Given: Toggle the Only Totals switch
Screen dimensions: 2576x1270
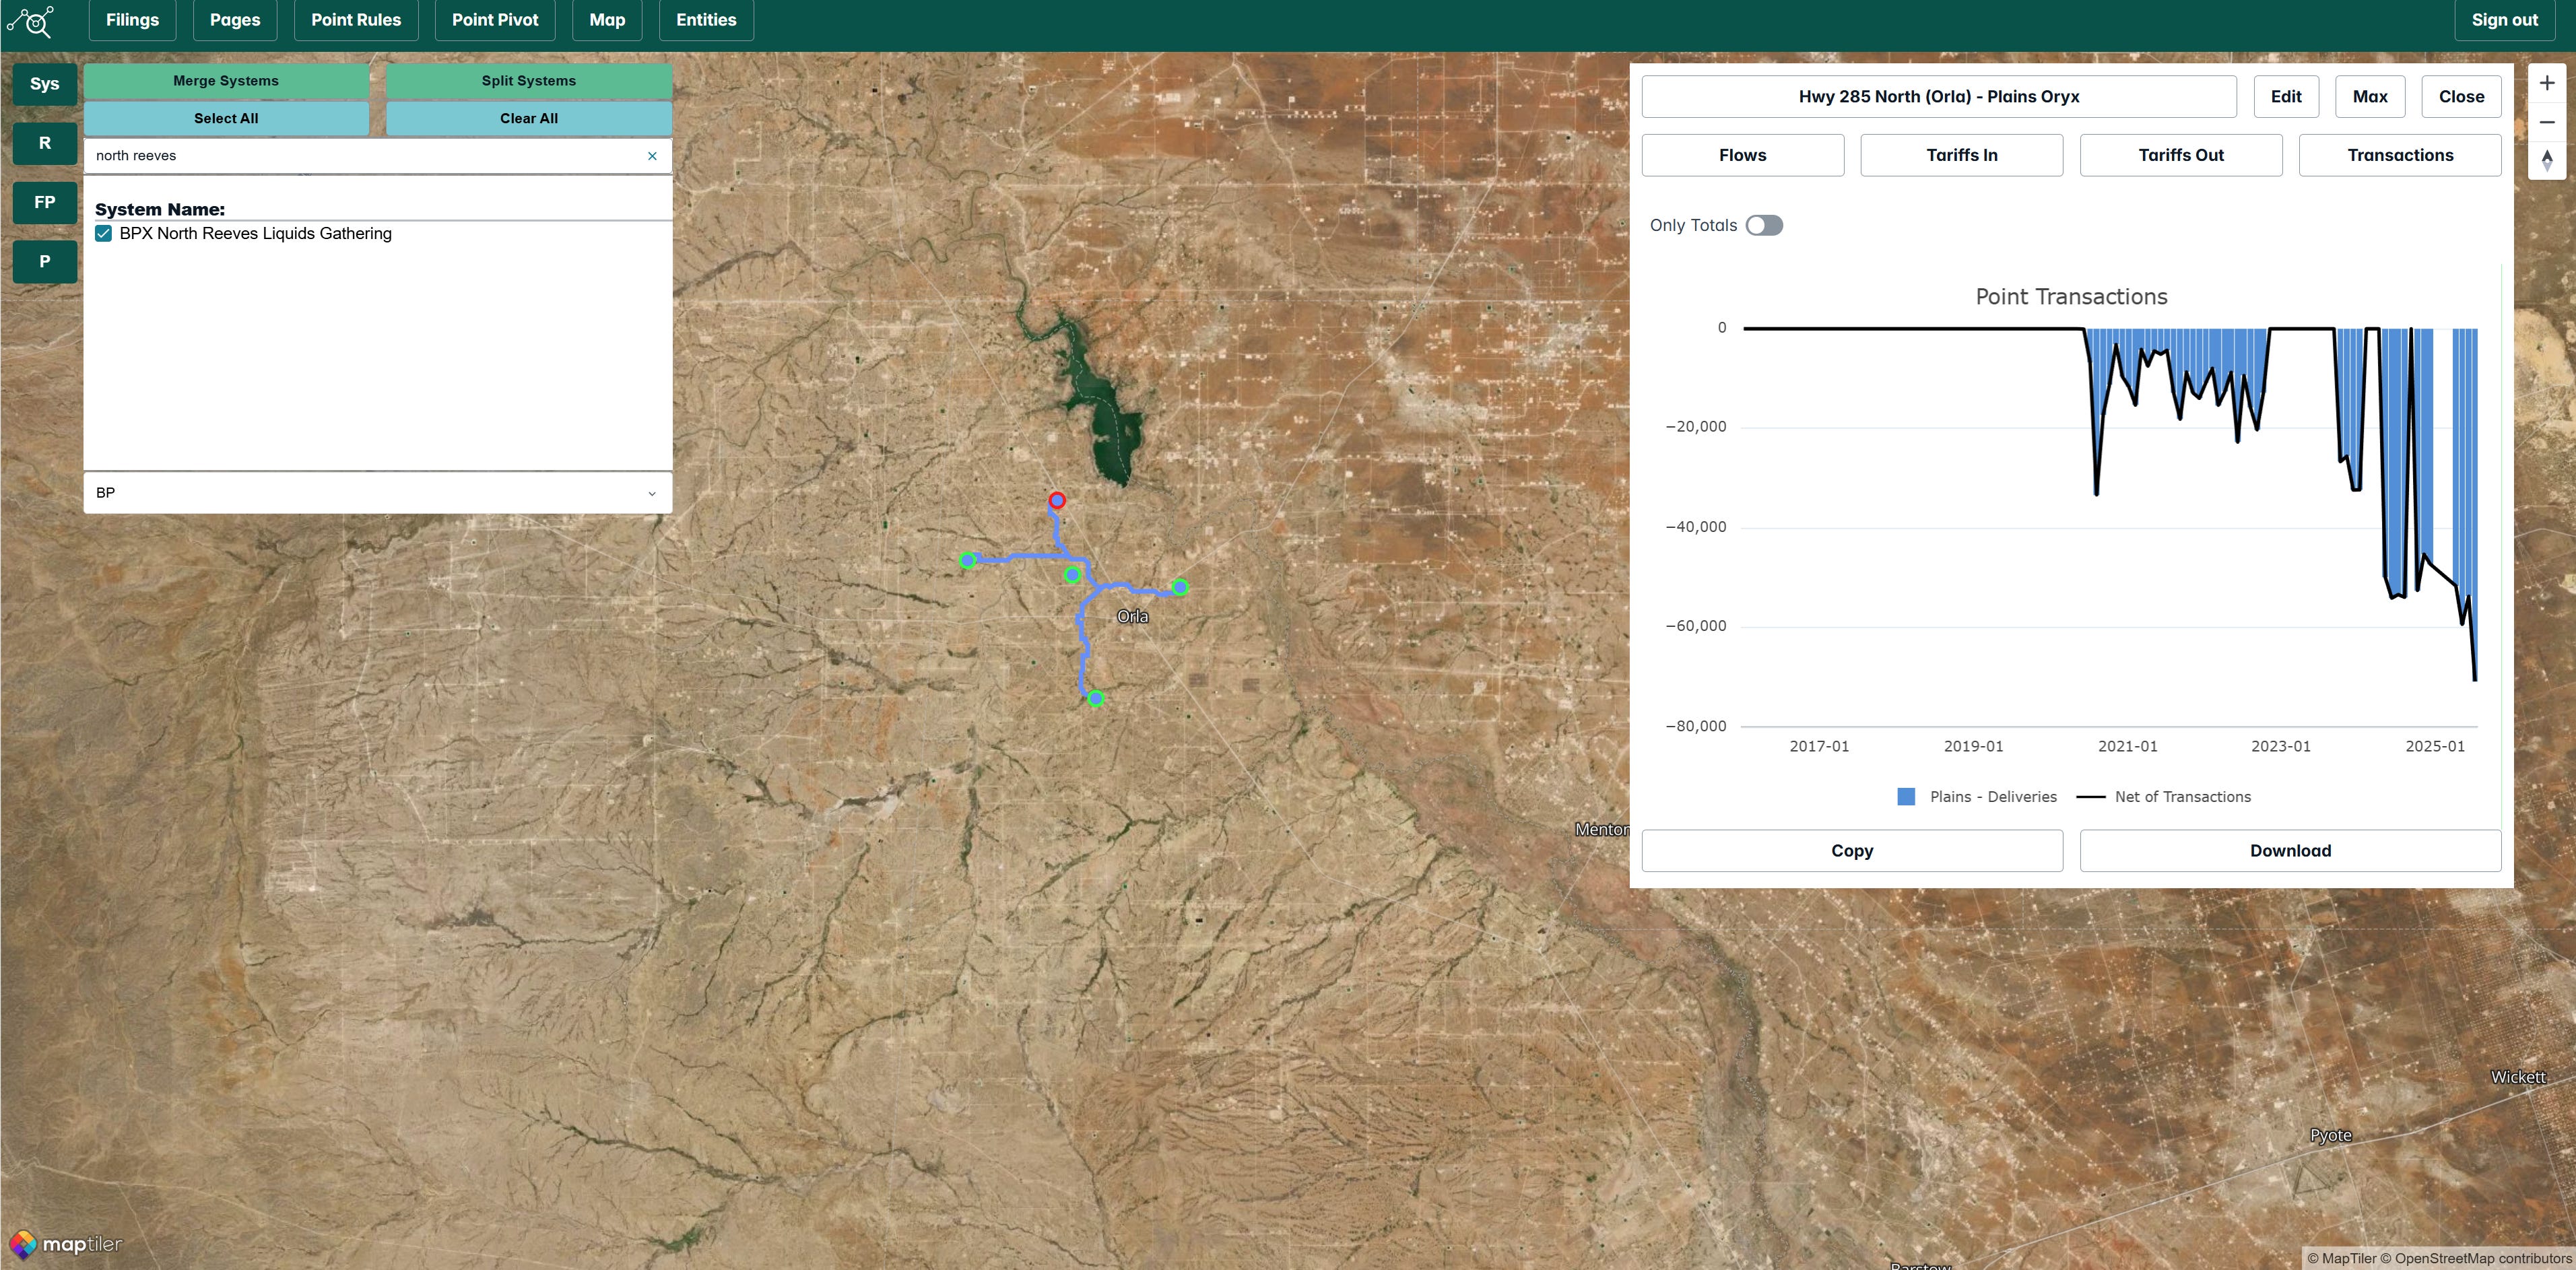Looking at the screenshot, I should tap(1764, 226).
